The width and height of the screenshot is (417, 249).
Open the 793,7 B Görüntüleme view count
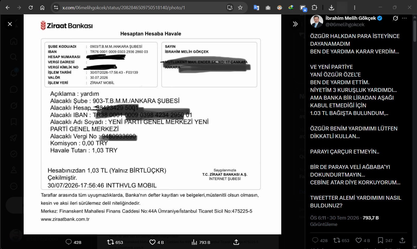pyautogui.click(x=345, y=221)
